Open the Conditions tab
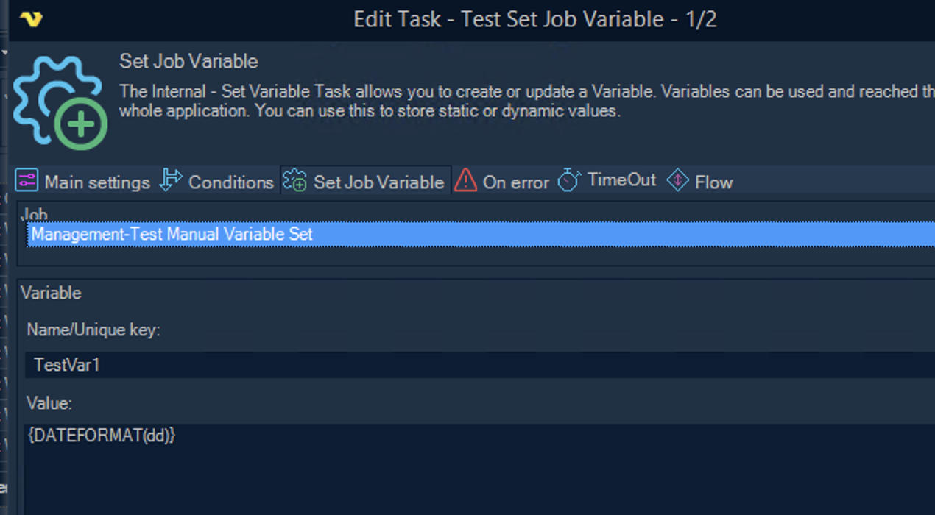935x515 pixels. tap(231, 182)
